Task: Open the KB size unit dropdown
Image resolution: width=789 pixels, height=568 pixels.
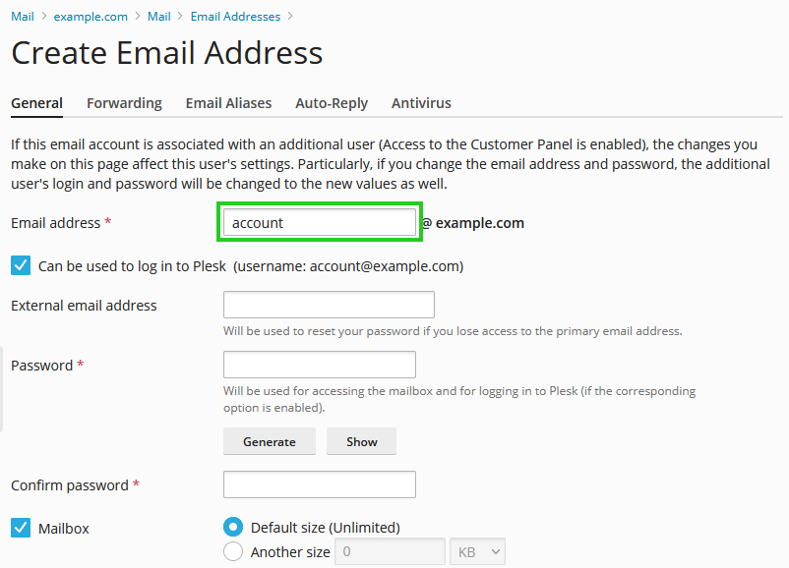Action: point(476,551)
